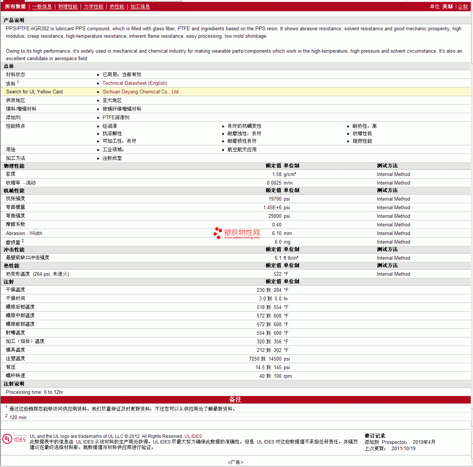This screenshot has height=467, width=473.
Task: Click the 螺杆转速 row label
Action: pos(16,376)
